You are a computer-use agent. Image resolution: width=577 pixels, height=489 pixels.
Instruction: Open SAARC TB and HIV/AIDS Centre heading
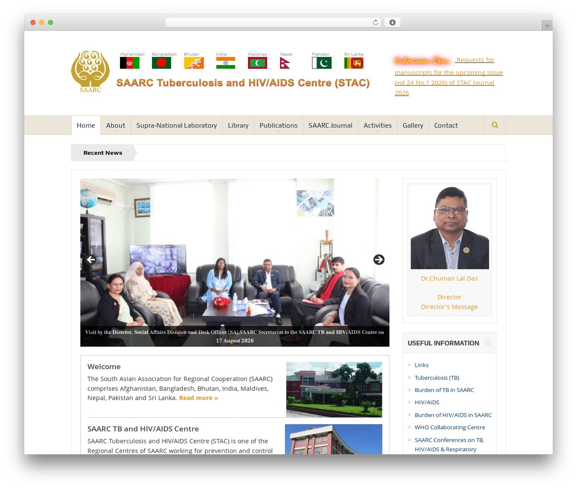pyautogui.click(x=143, y=429)
